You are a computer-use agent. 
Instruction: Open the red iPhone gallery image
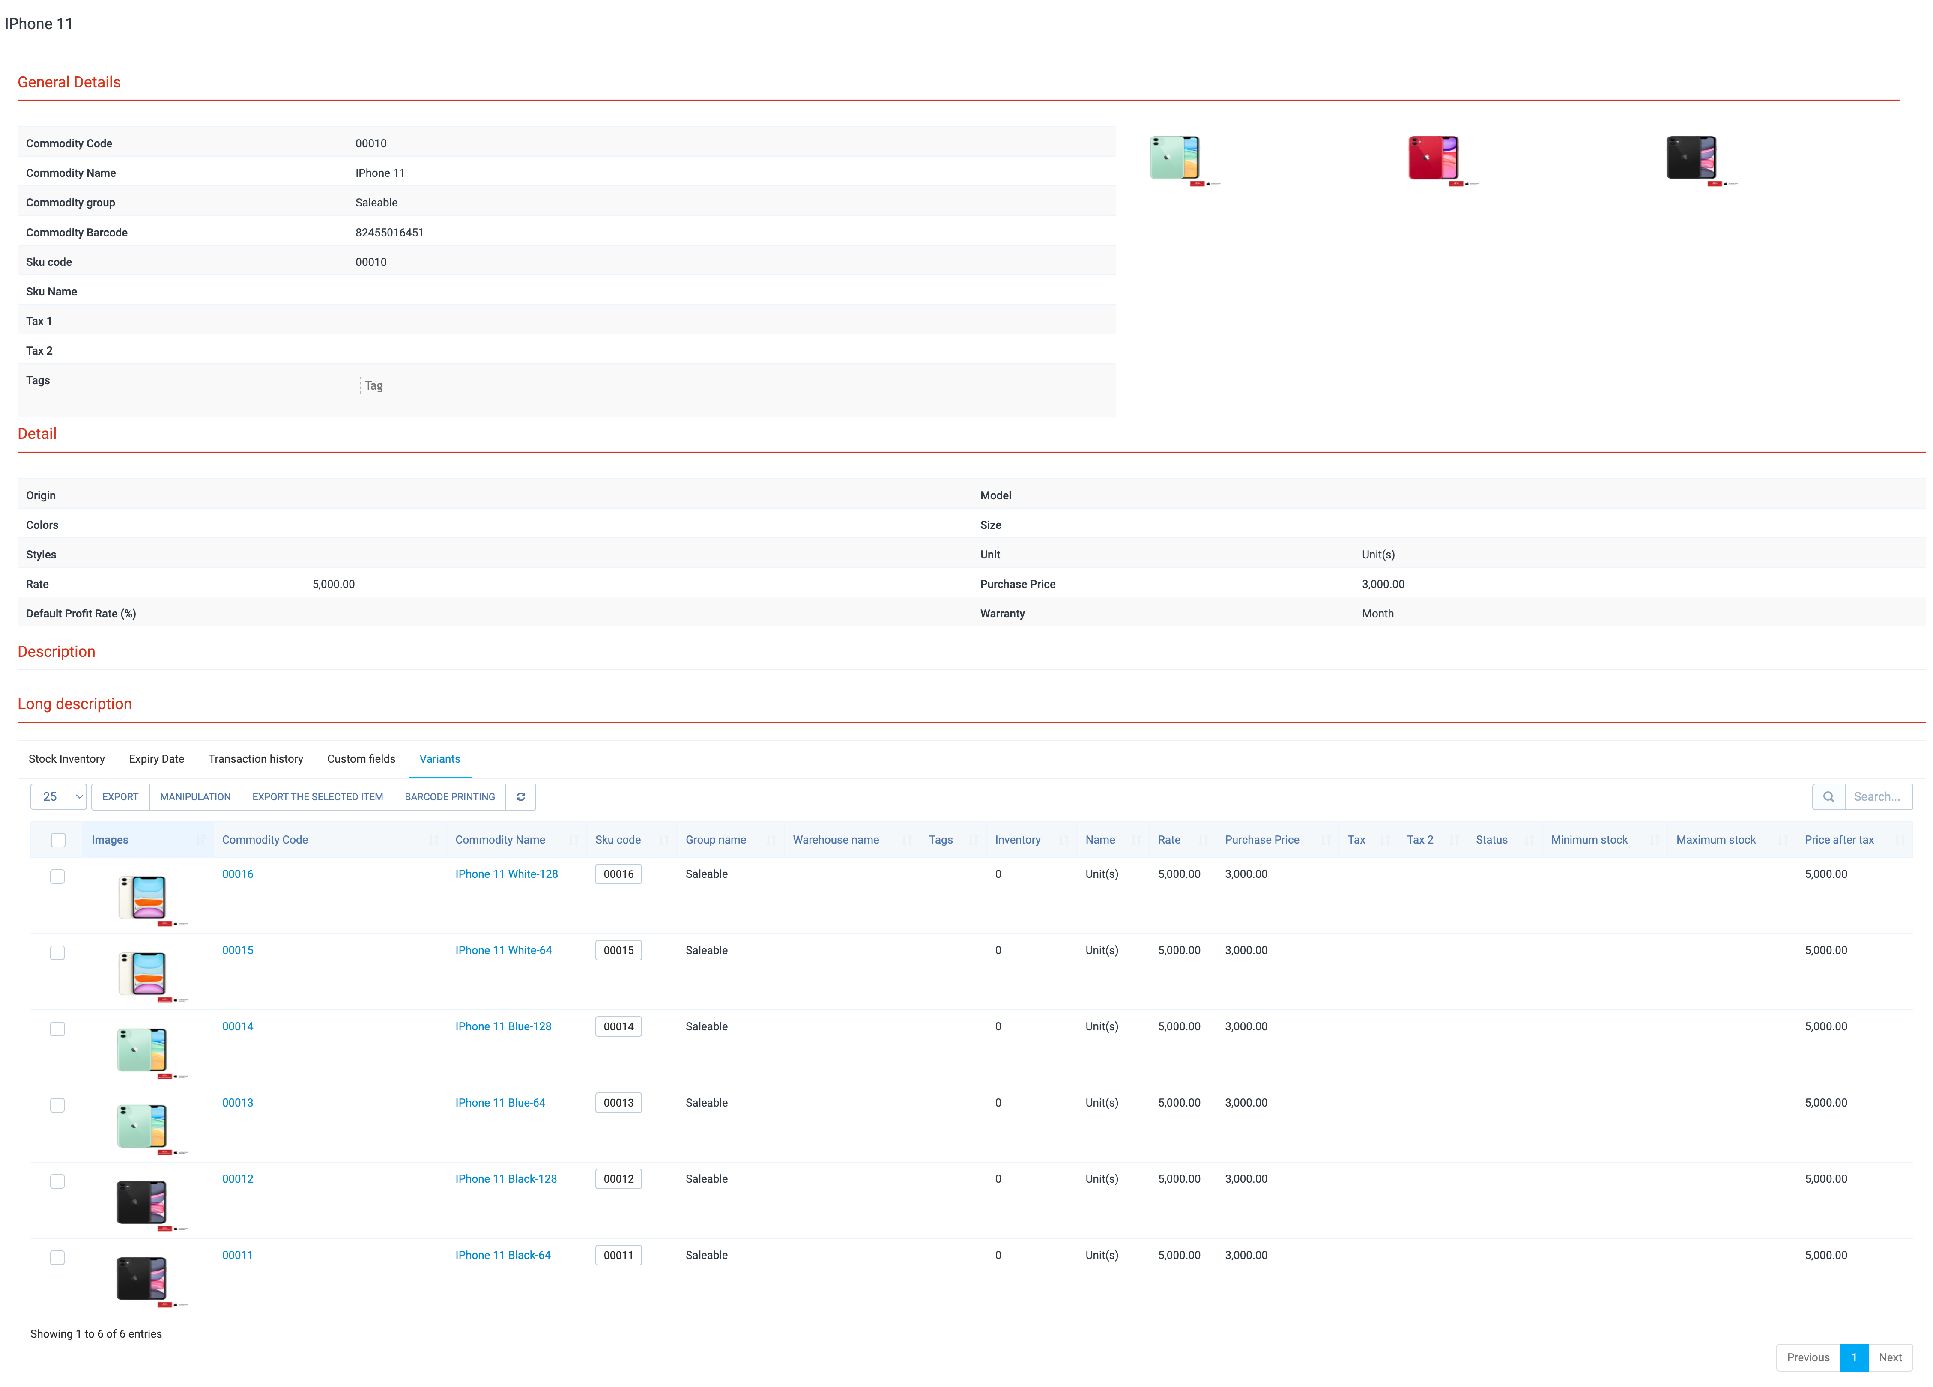click(1434, 158)
